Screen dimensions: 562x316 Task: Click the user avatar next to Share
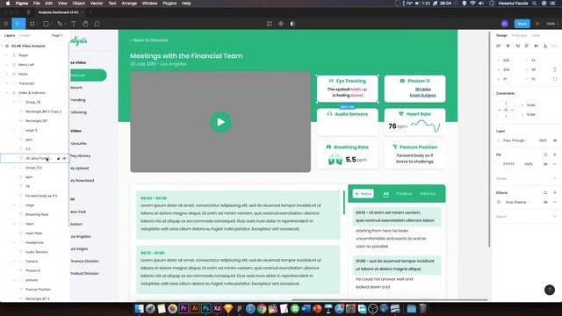(505, 24)
